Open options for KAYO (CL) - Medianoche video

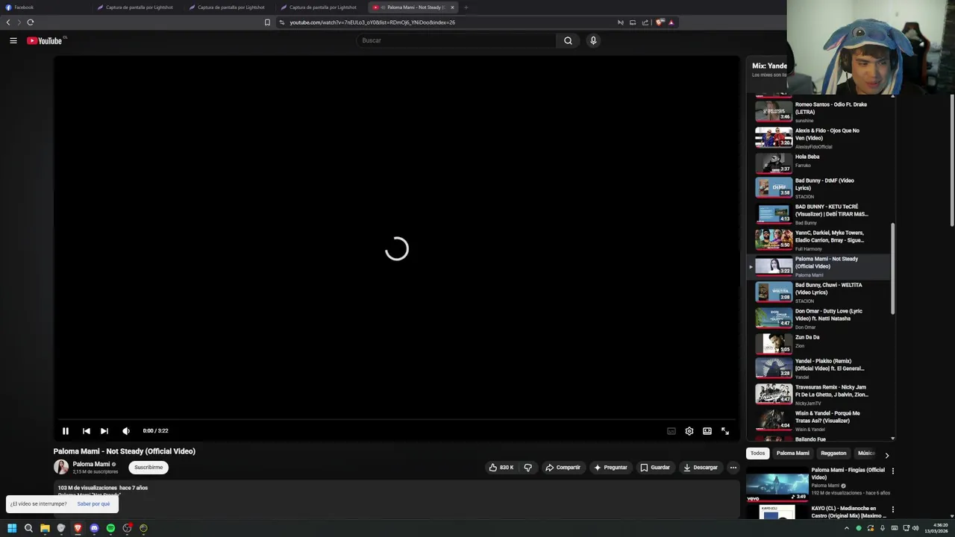coord(892,509)
